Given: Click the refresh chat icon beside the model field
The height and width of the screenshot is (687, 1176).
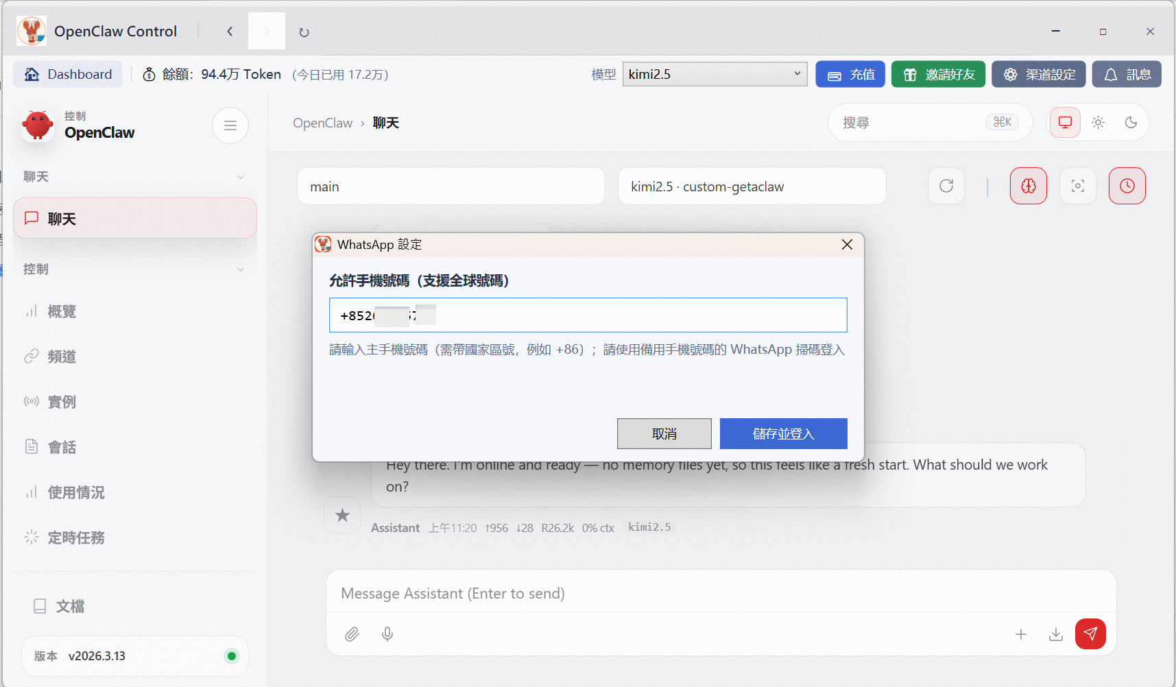Looking at the screenshot, I should pyautogui.click(x=946, y=186).
